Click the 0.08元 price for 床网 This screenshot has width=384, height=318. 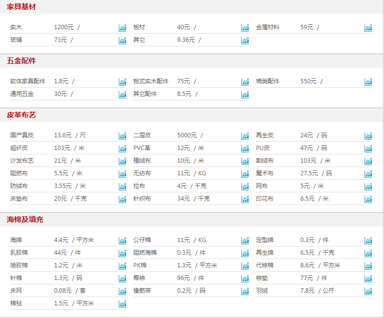tap(63, 291)
